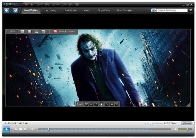
Task: Click the seek bar position handle
Action: pyautogui.click(x=49, y=129)
